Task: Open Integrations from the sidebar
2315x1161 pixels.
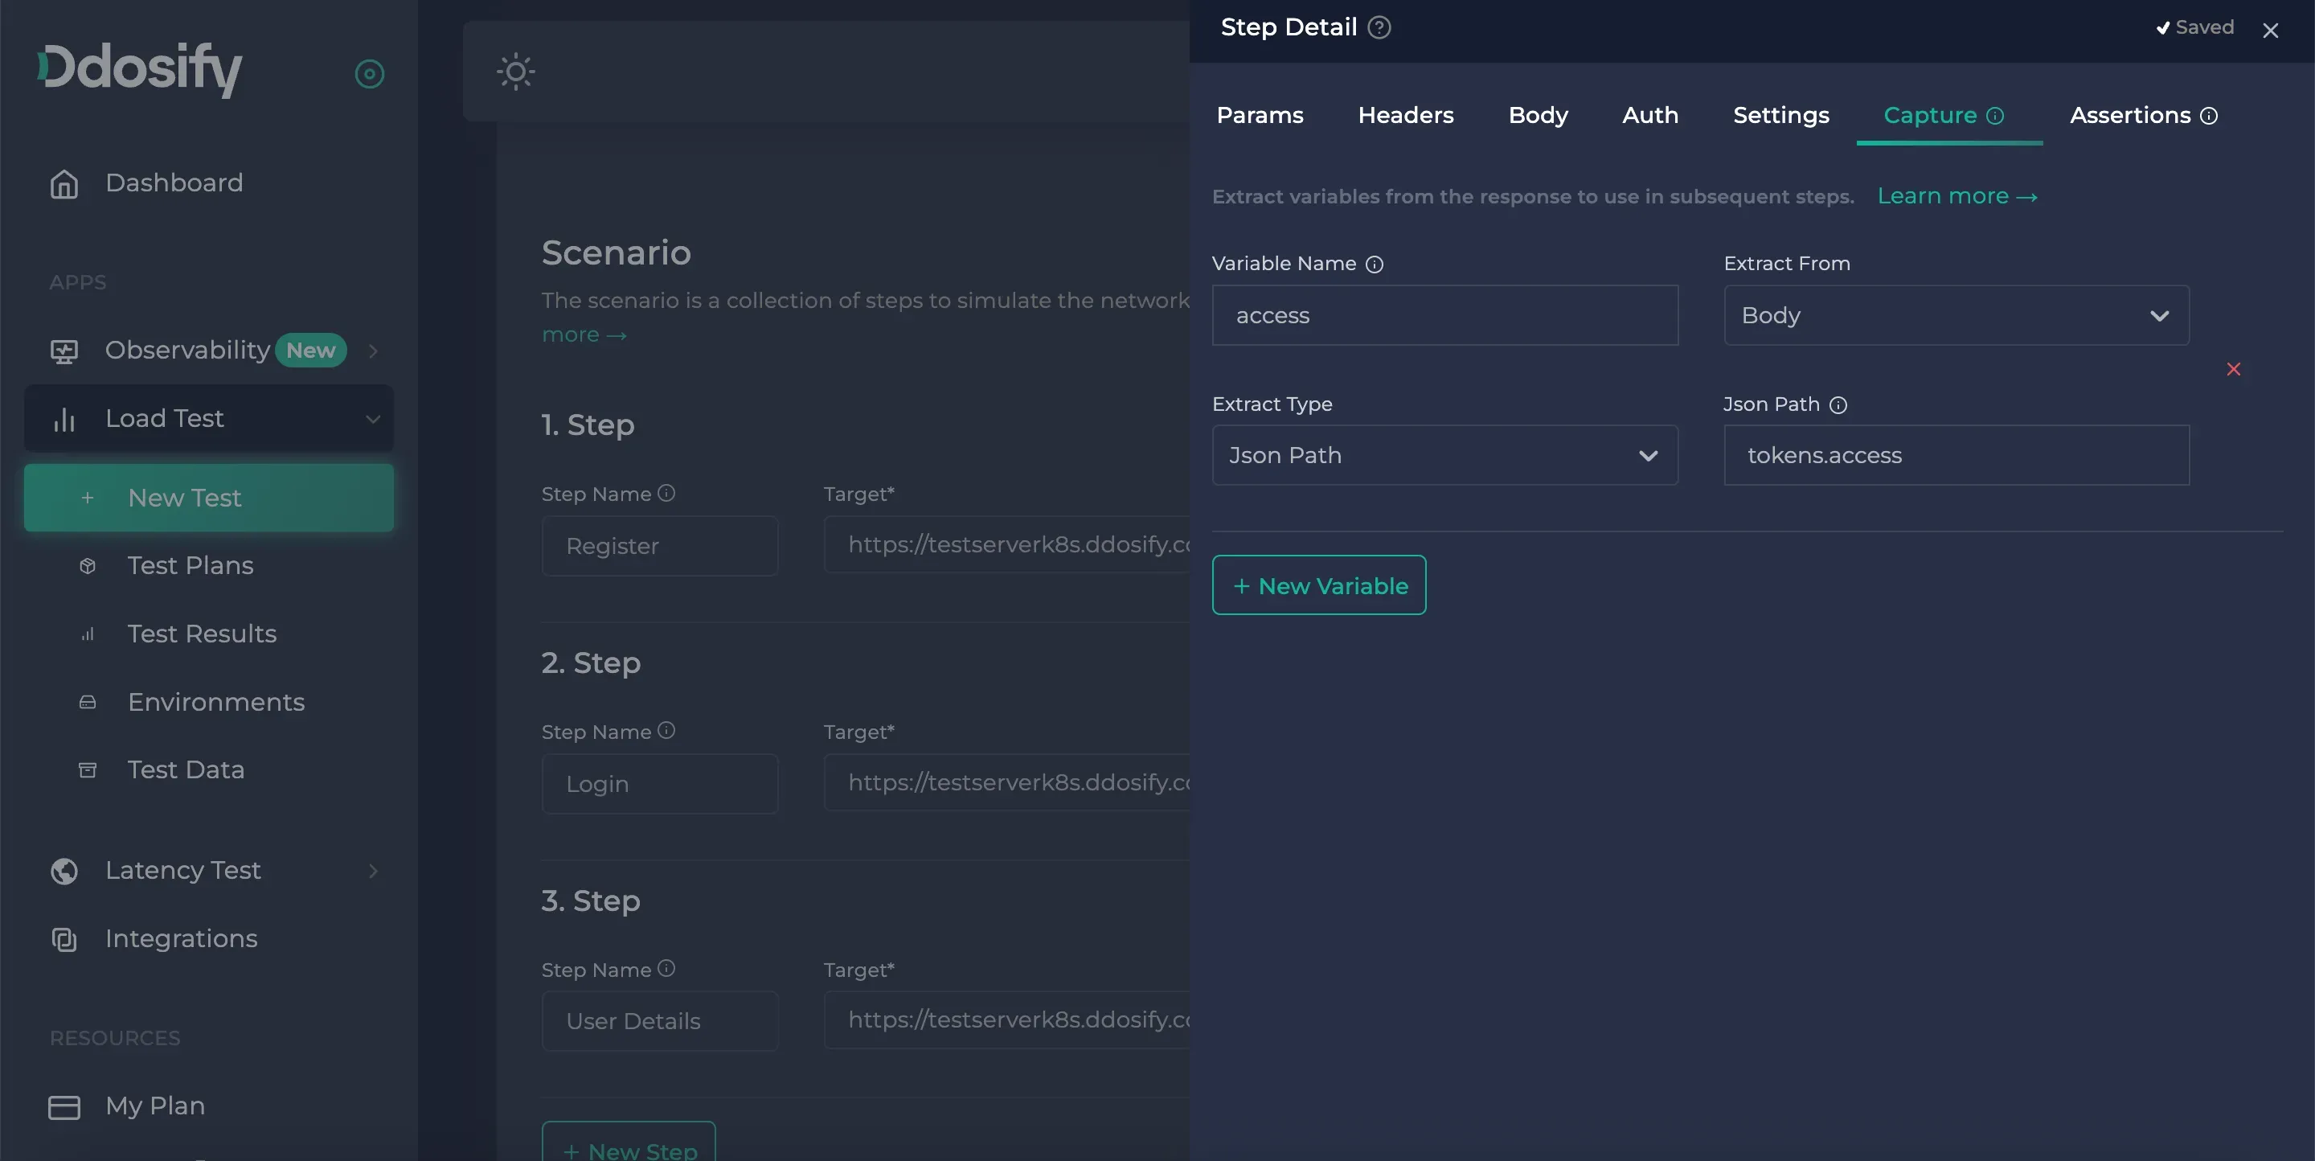Action: click(181, 938)
